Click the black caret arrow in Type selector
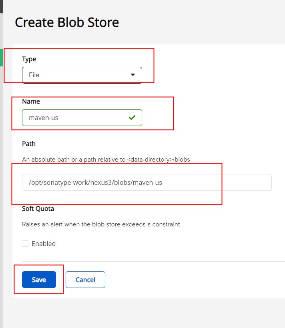This screenshot has width=285, height=328. click(133, 75)
